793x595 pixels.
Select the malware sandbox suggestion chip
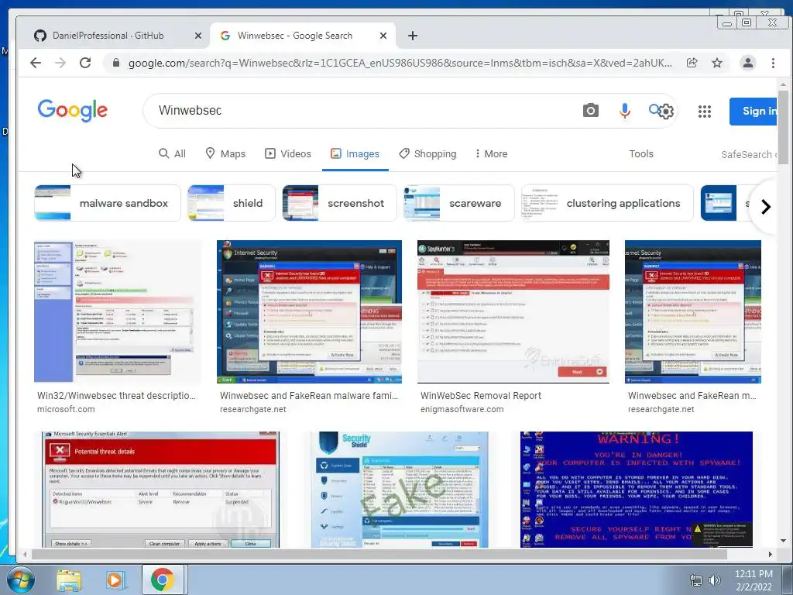(x=107, y=203)
